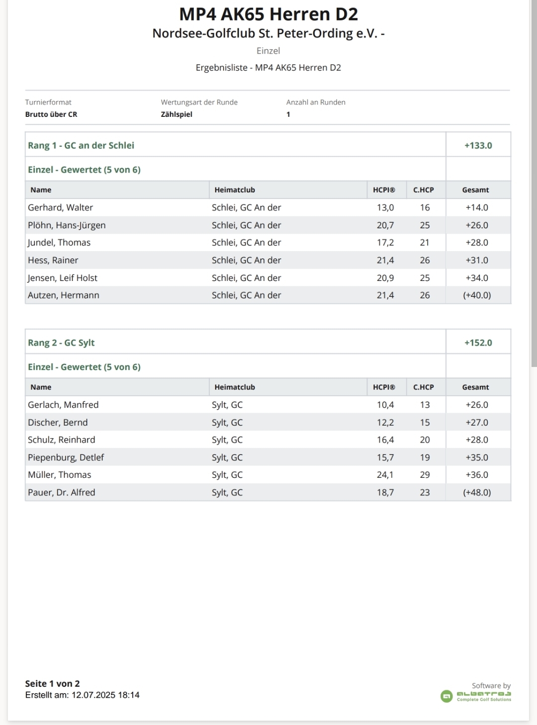537x725 pixels.
Task: Click HCPI® column header in Rang 1 table
Action: click(x=384, y=190)
